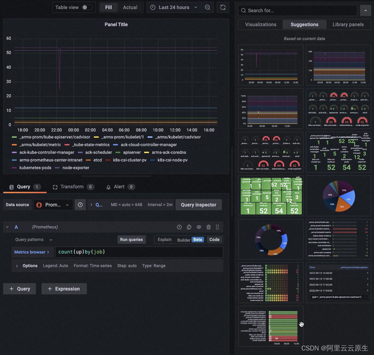Click ack-cloud-controller-manager in the legend
The image size is (374, 355).
[x=149, y=145]
